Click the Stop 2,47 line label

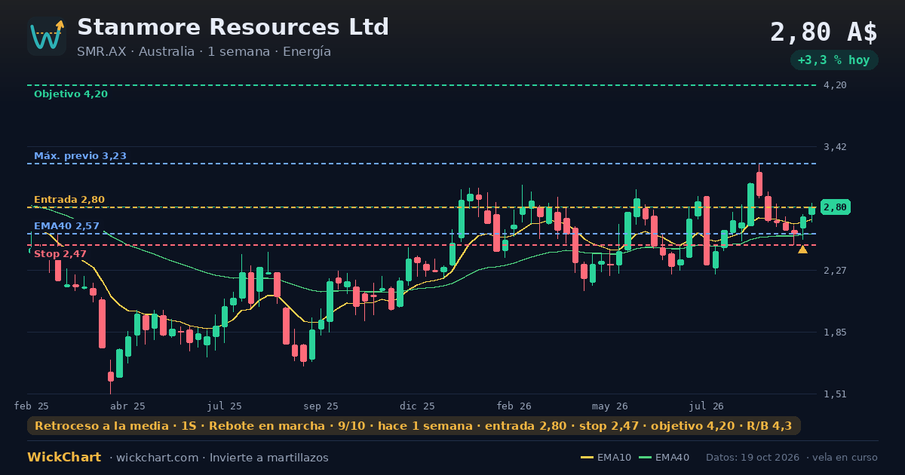pyautogui.click(x=60, y=254)
